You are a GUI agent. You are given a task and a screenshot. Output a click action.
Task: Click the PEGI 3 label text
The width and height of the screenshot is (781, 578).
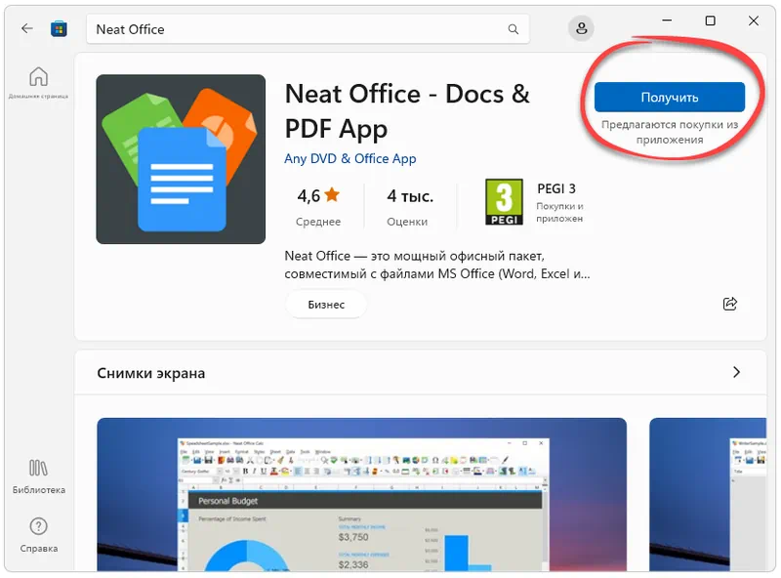[x=556, y=188]
